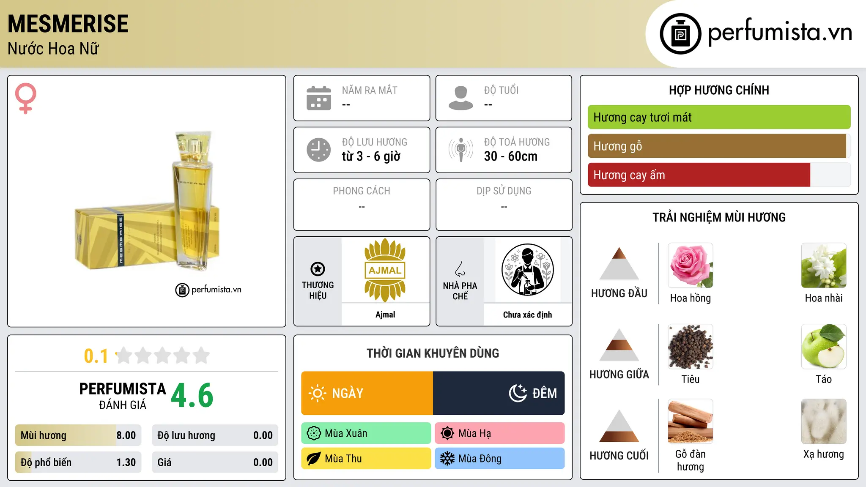Viewport: 866px width, 487px height.
Task: Click the Hương Giữa pyramid icon
Action: click(619, 345)
